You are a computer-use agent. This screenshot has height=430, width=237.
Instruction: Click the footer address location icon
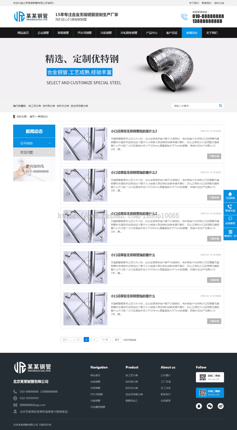[15, 412]
